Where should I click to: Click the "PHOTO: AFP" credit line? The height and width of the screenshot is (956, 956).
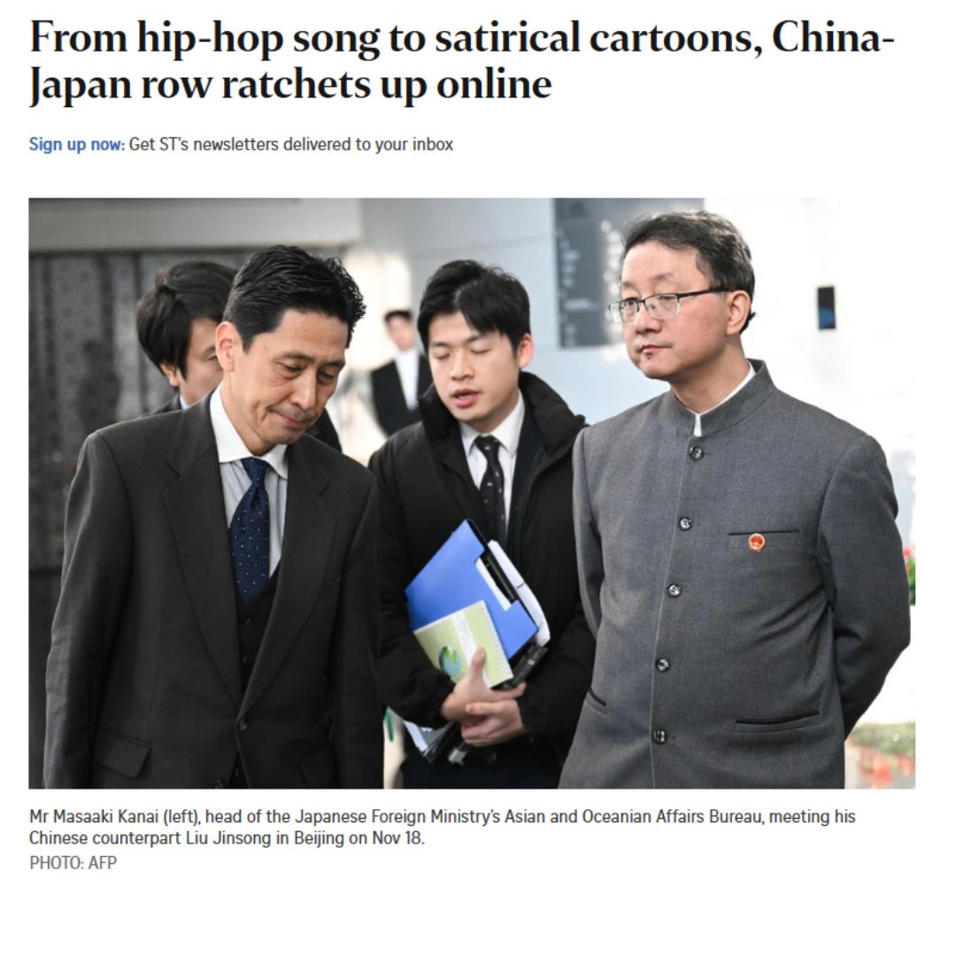pyautogui.click(x=73, y=863)
